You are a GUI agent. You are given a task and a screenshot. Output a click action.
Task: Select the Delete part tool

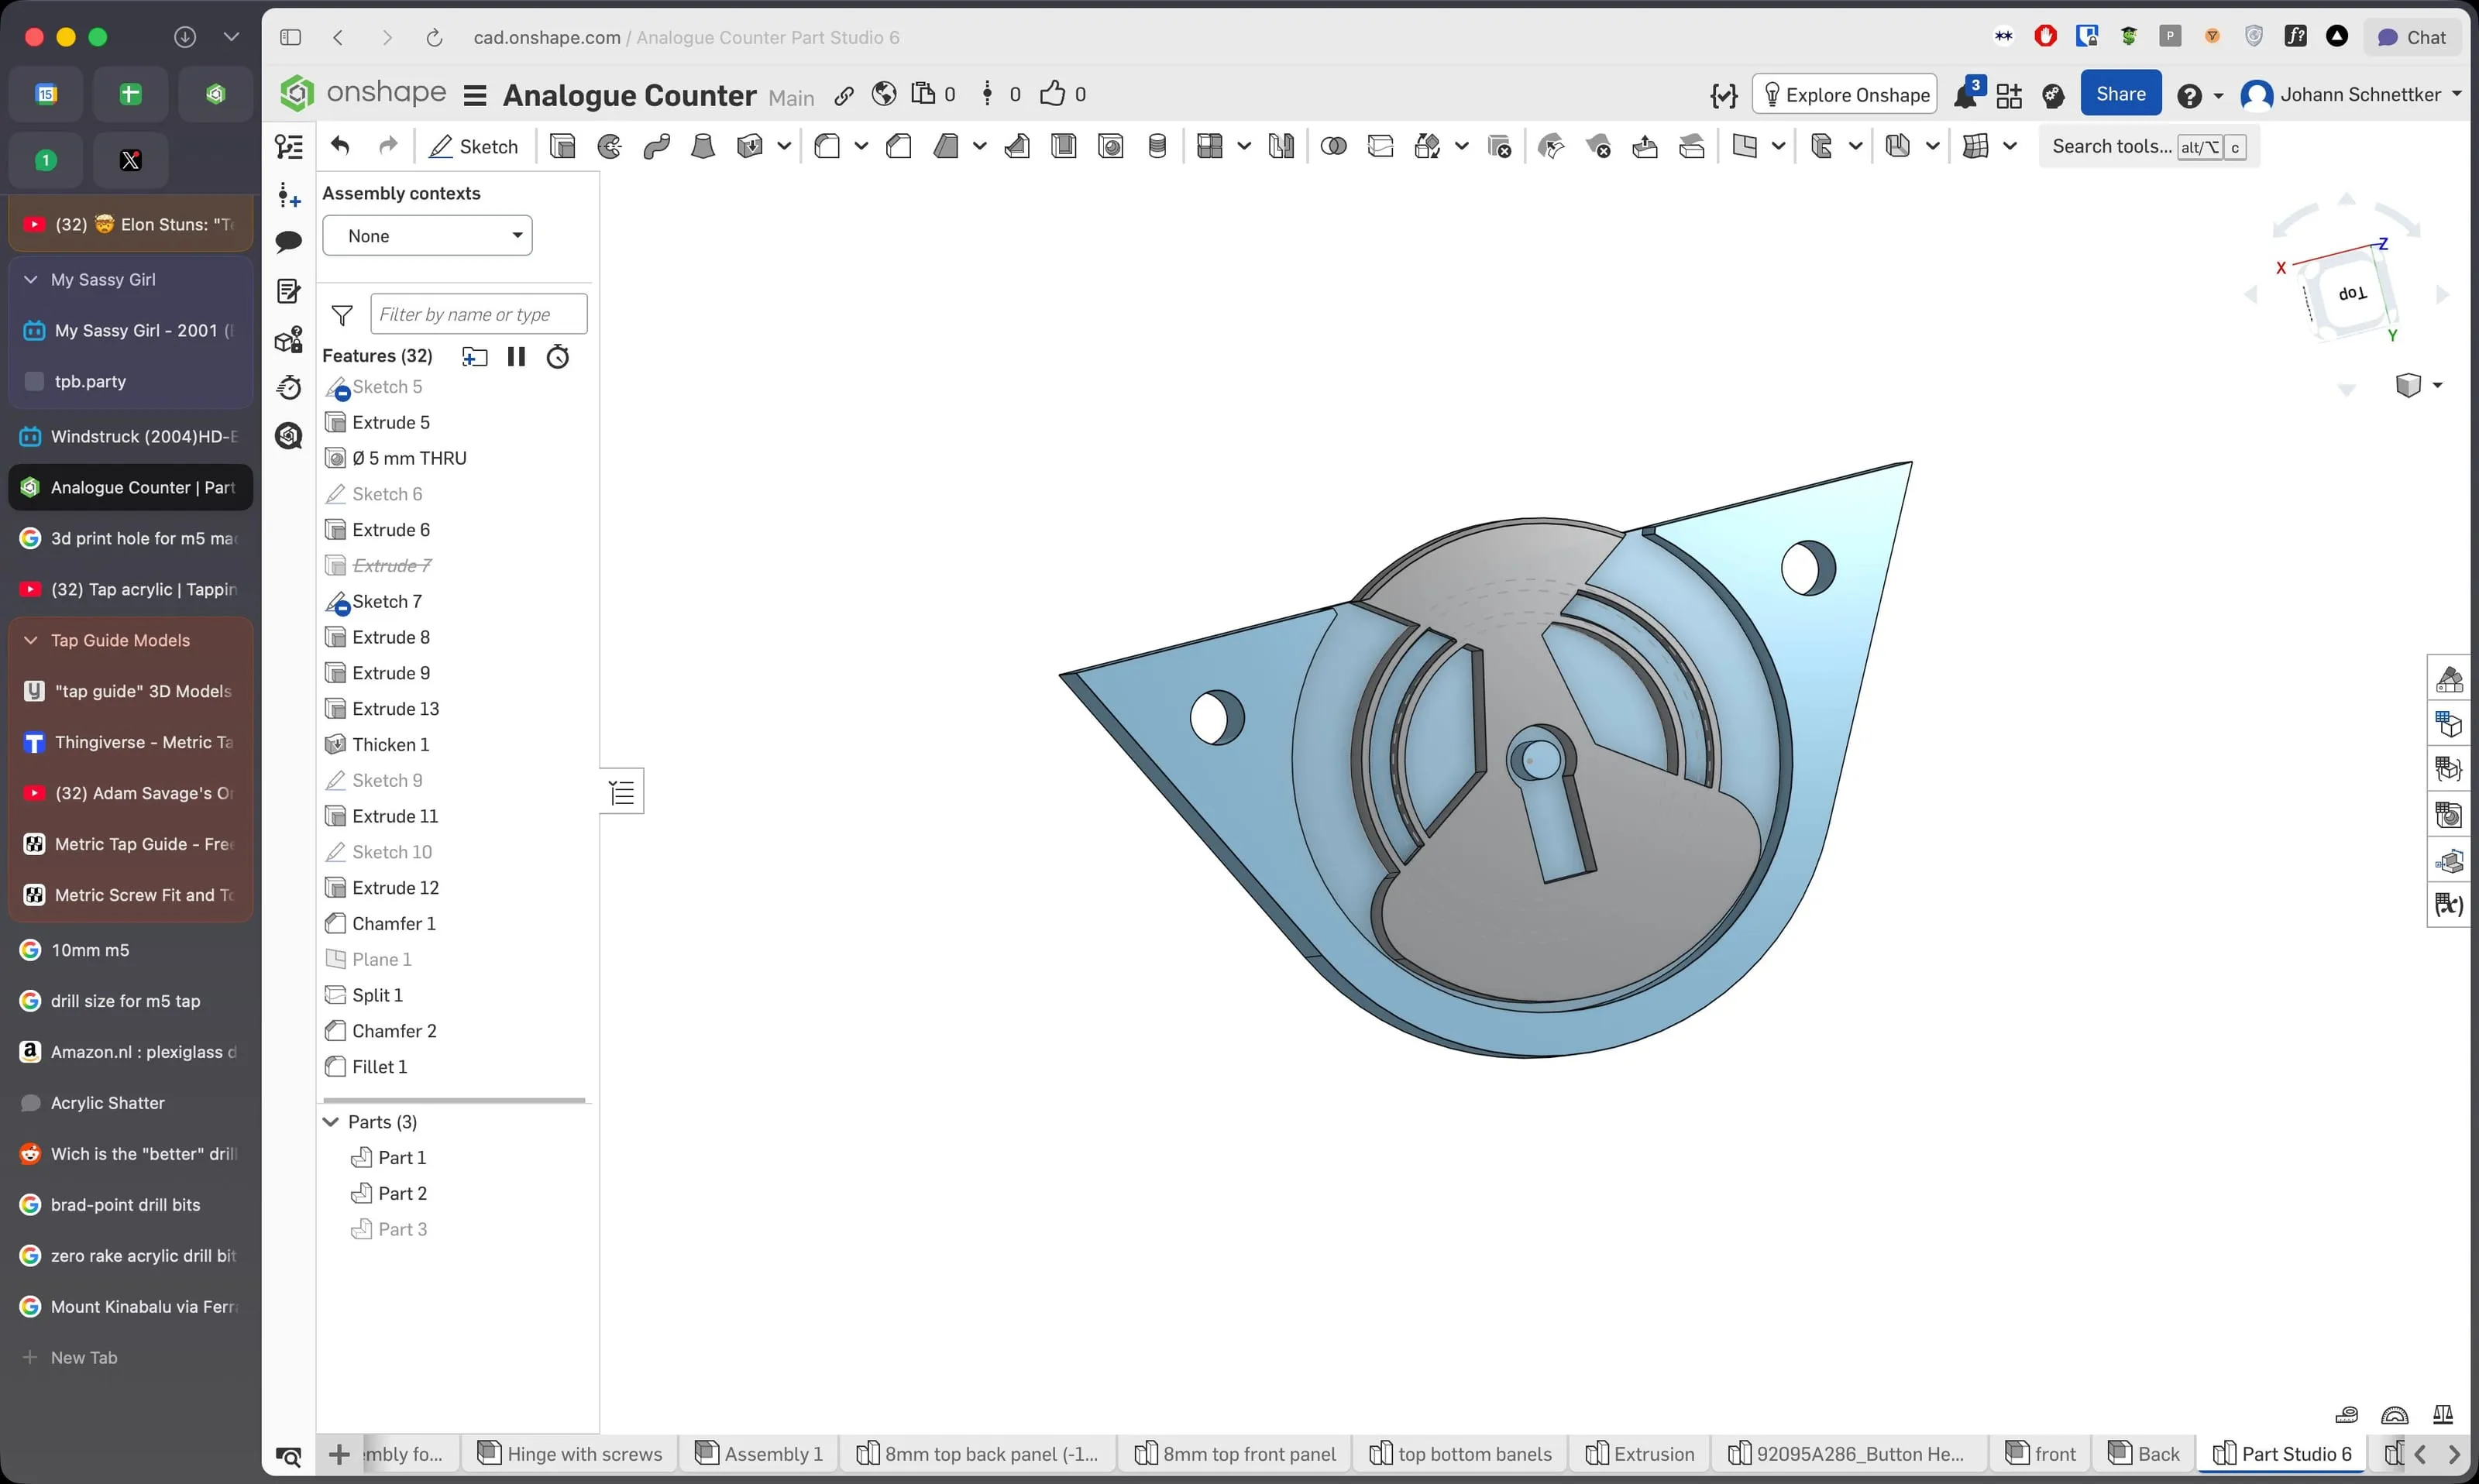coord(1499,147)
